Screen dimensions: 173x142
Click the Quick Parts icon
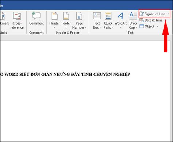(x=108, y=16)
